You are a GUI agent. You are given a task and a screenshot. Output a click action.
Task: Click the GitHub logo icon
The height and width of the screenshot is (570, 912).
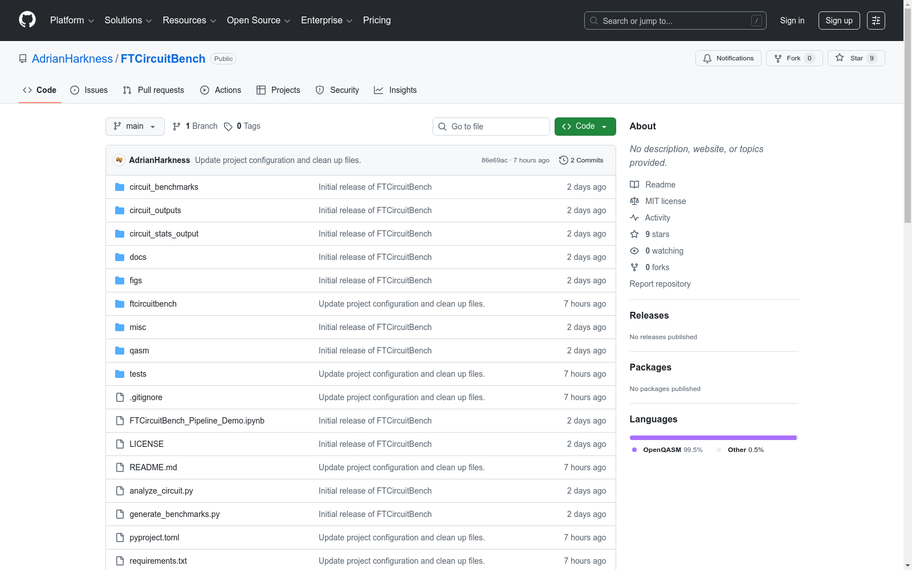coord(27,20)
